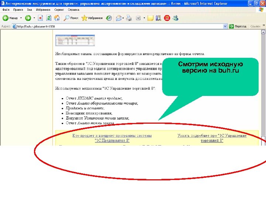Screen dimensions: 266x200
Task: Click the text Отчет Анализ оборачиваемости товара
Action: pos(102,103)
